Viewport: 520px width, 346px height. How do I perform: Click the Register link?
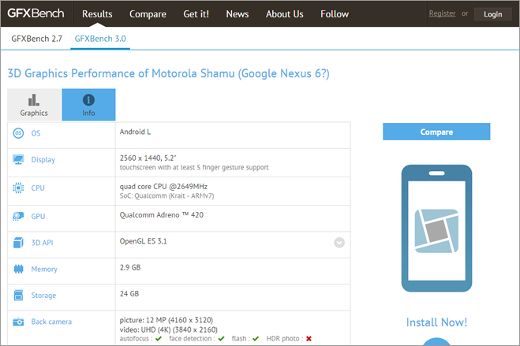click(x=442, y=13)
